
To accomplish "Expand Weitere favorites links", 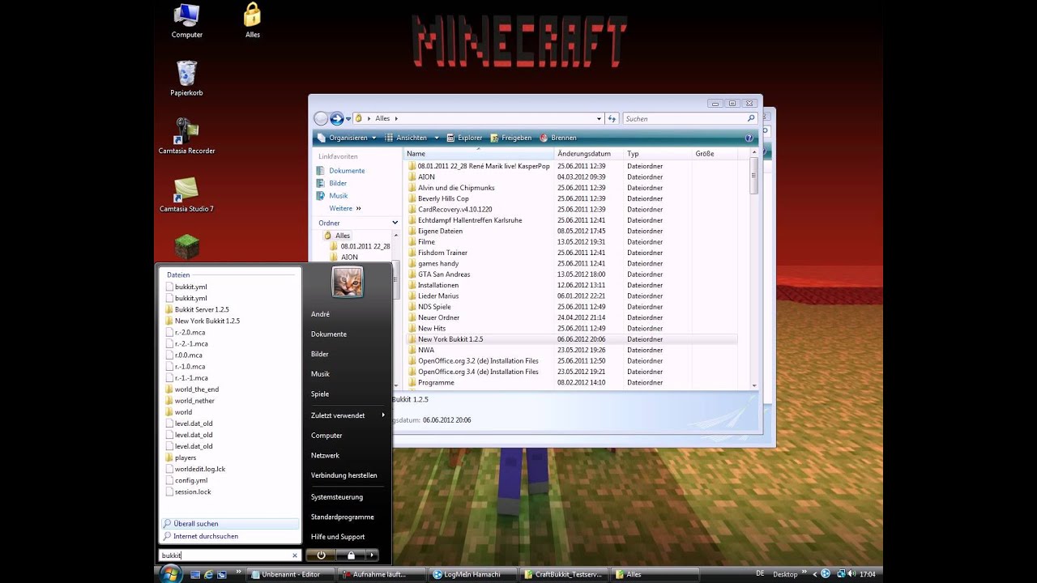I will pyautogui.click(x=345, y=208).
